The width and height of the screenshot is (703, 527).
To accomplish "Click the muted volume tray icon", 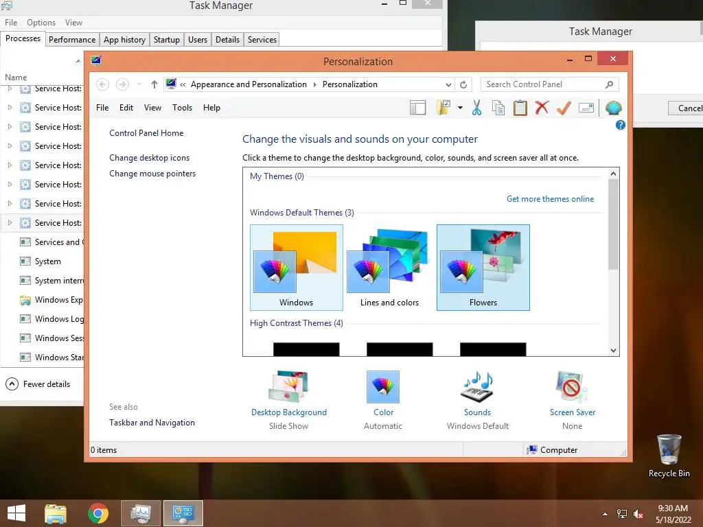I will [638, 513].
